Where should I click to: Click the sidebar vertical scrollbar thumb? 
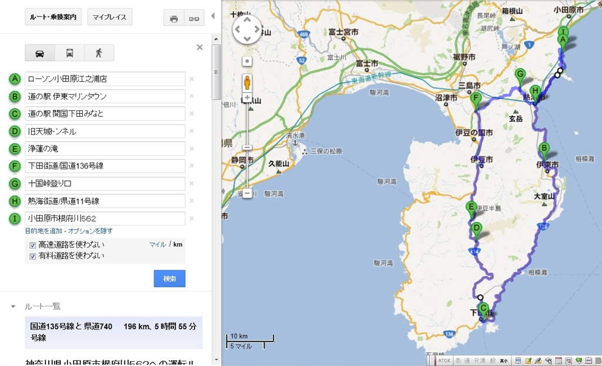[216, 72]
